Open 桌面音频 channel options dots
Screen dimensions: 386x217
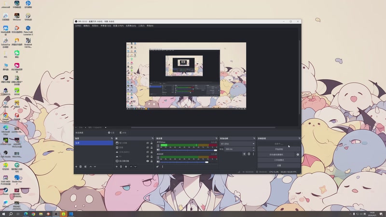[158, 158]
